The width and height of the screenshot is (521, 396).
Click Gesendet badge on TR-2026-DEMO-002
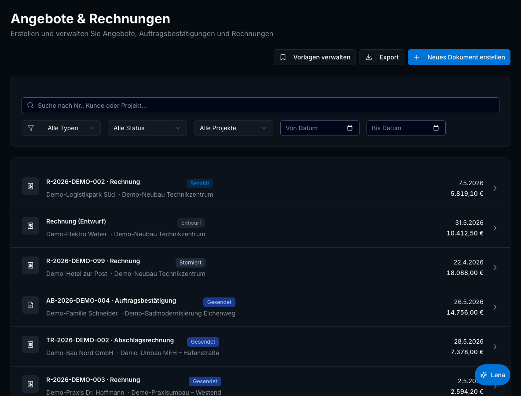click(x=203, y=341)
